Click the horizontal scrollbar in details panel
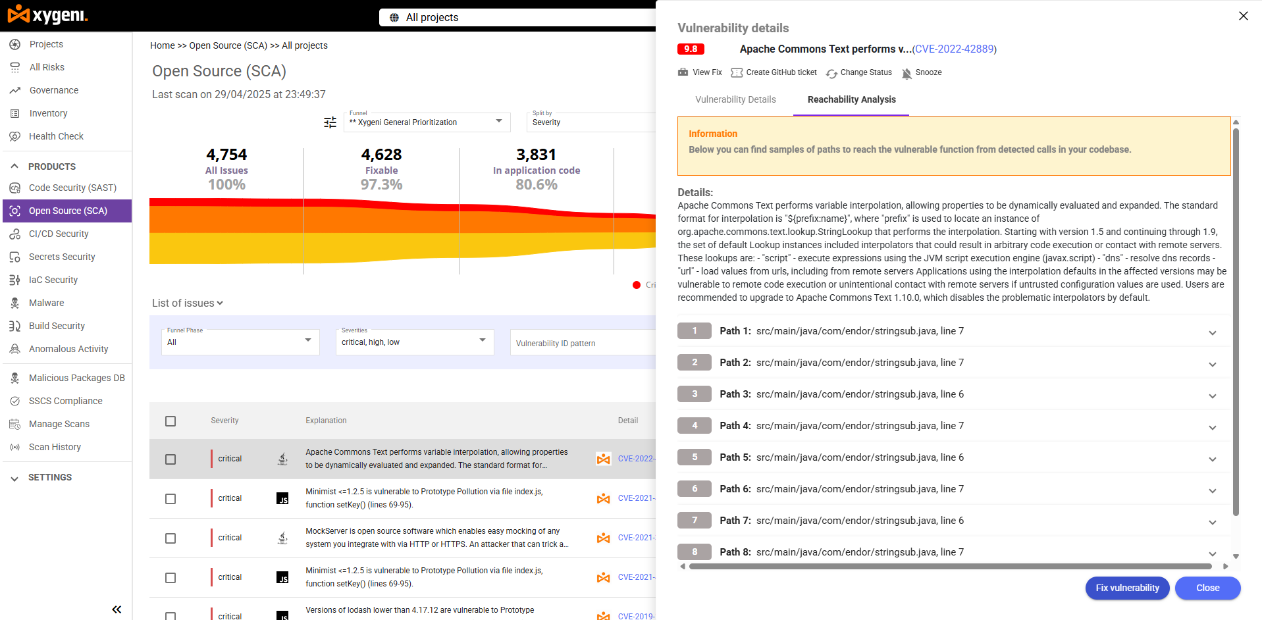Viewport: 1262px width, 620px height. coord(950,566)
